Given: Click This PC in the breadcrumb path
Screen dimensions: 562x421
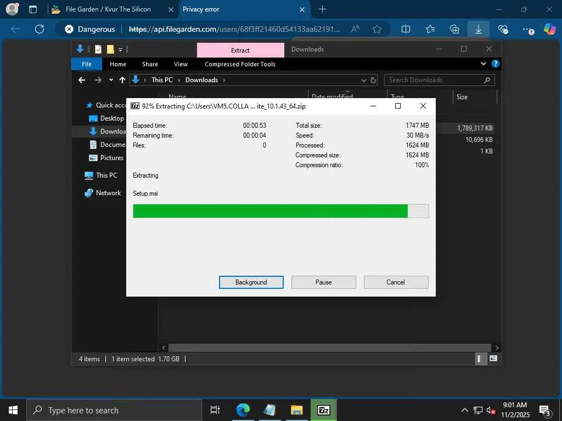Looking at the screenshot, I should pyautogui.click(x=162, y=80).
